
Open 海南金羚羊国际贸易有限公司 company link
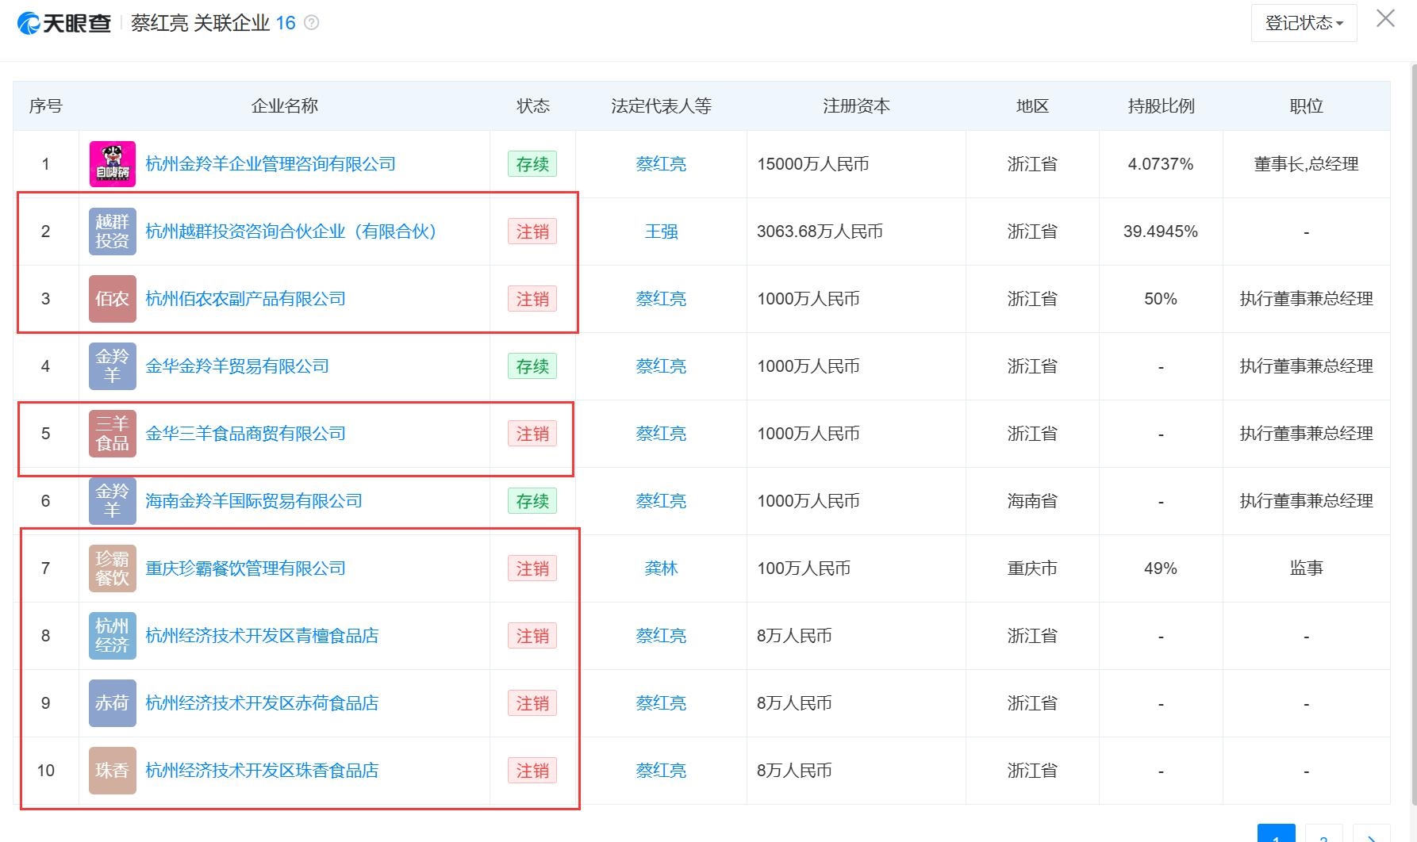(x=254, y=501)
